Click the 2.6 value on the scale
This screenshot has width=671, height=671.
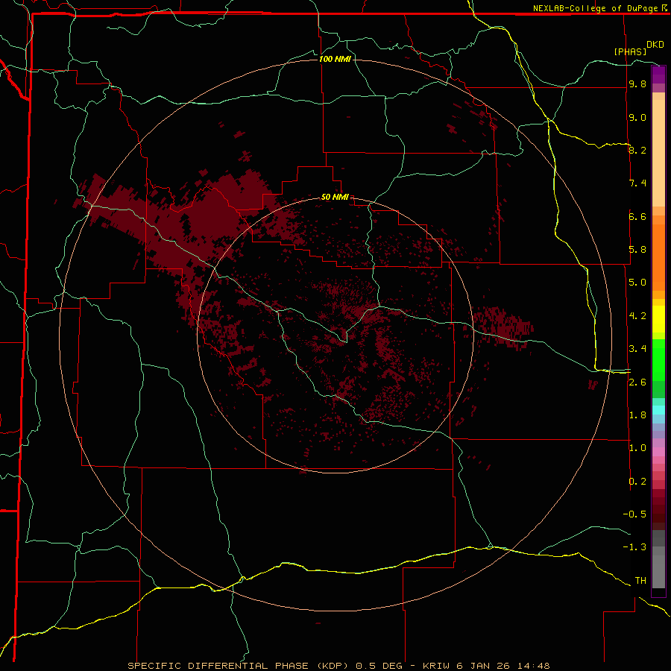pyautogui.click(x=637, y=382)
